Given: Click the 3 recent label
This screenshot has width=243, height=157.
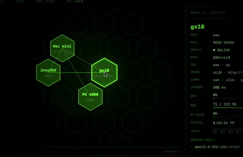Looking at the screenshot, I should coord(170,152).
